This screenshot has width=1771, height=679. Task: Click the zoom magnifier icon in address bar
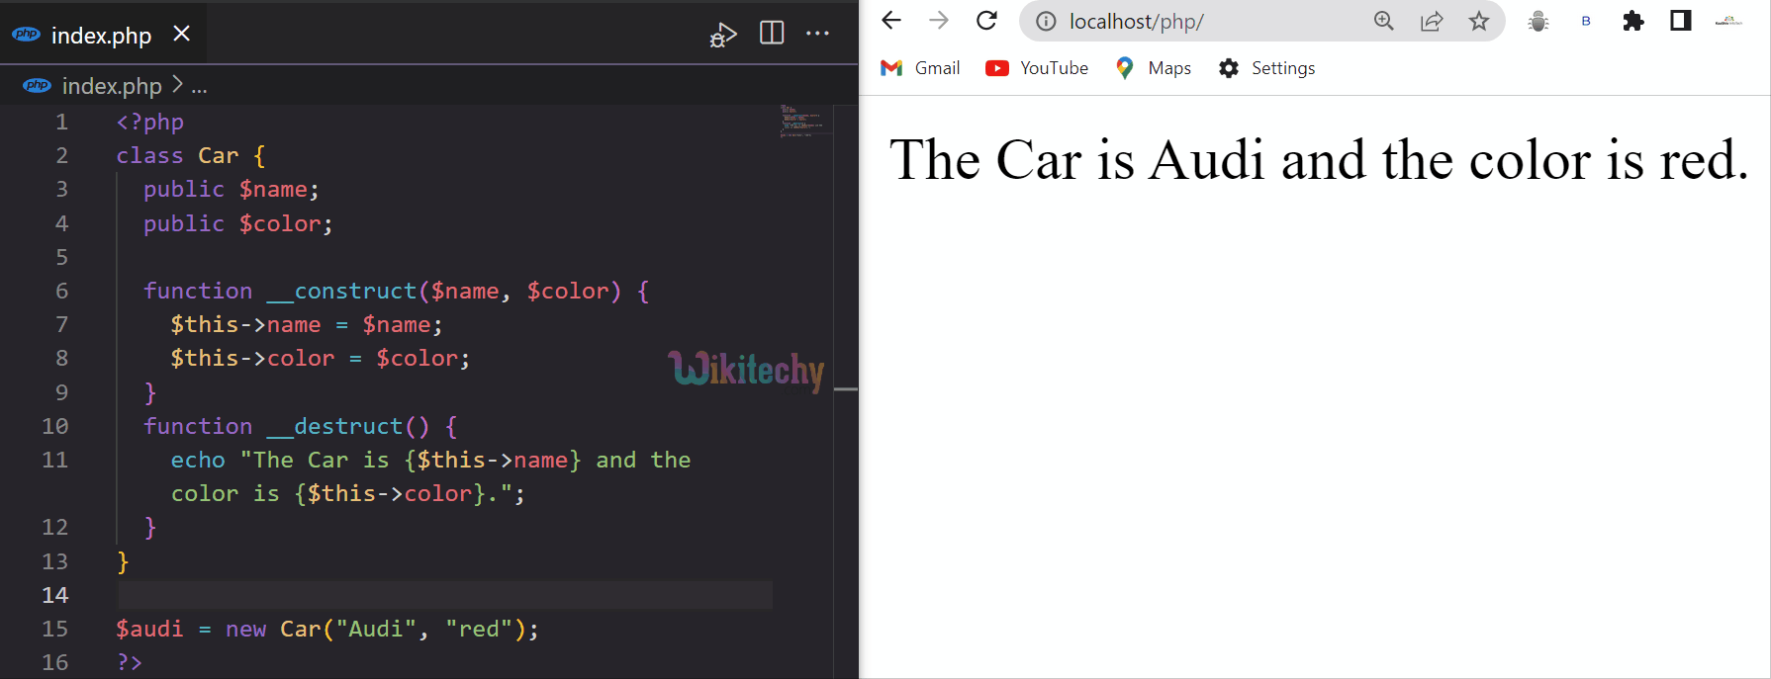[x=1383, y=21]
